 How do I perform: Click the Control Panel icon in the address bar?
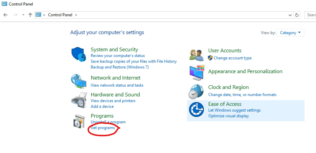point(38,15)
